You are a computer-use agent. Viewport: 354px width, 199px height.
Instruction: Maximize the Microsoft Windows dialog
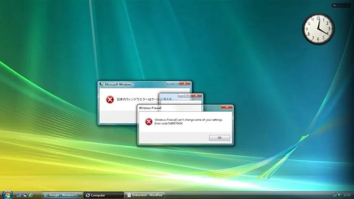point(176,84)
